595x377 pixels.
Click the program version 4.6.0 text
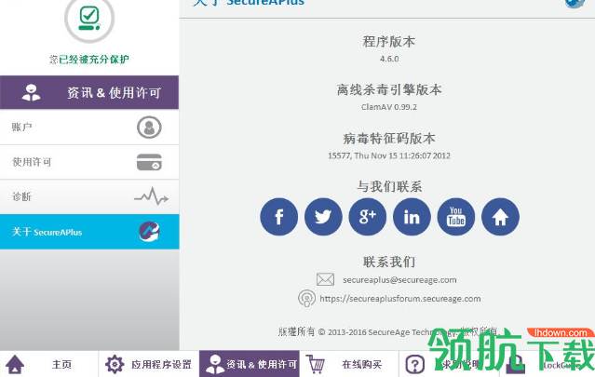point(389,59)
